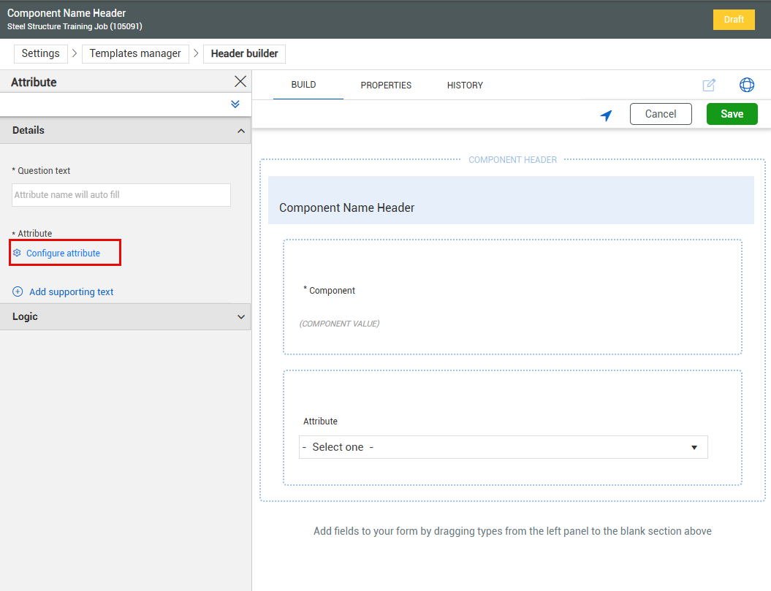Click the Cancel button
The width and height of the screenshot is (771, 591).
660,114
